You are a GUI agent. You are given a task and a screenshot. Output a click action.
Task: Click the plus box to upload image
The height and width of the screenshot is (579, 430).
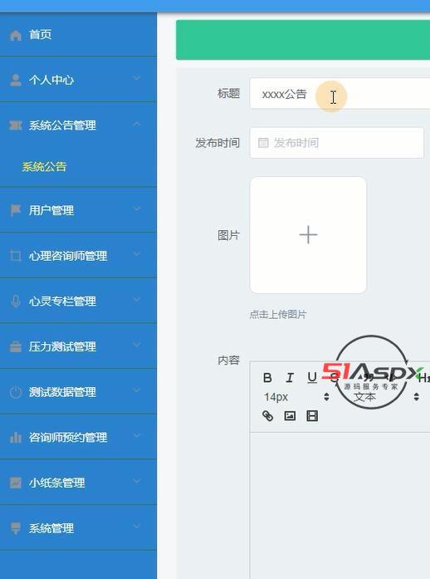(308, 235)
